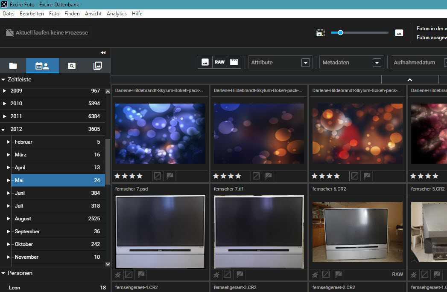Select Juni in the timeline

[58, 193]
